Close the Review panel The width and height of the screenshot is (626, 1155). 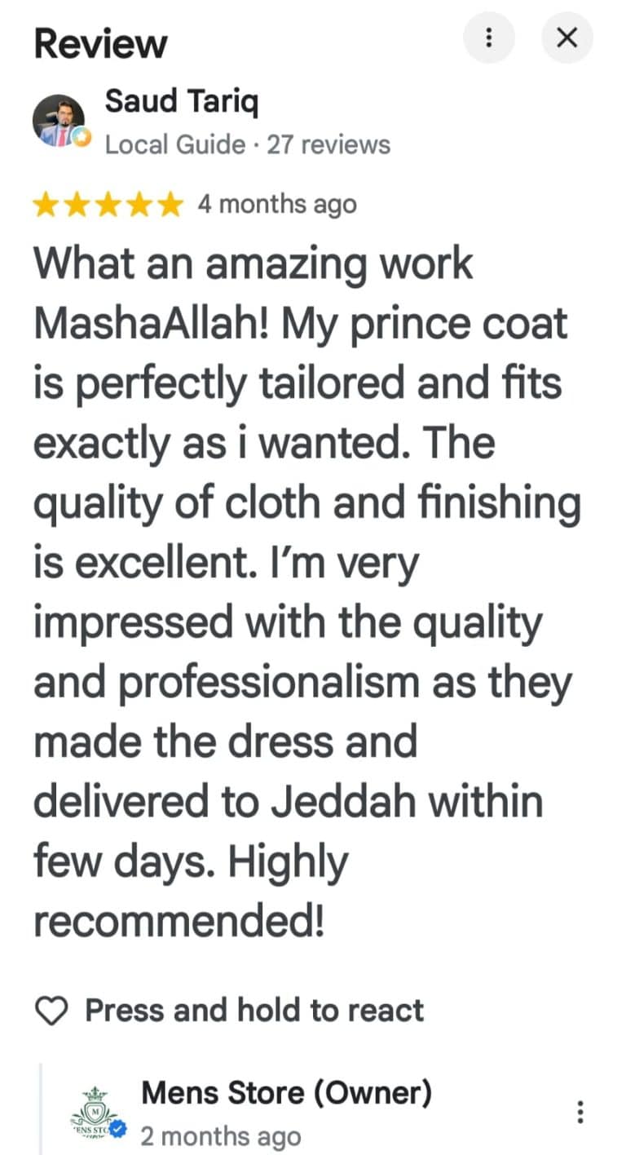point(567,38)
